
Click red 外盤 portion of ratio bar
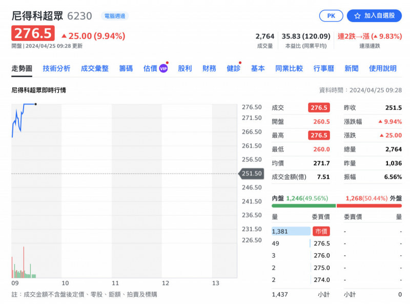(x=369, y=206)
